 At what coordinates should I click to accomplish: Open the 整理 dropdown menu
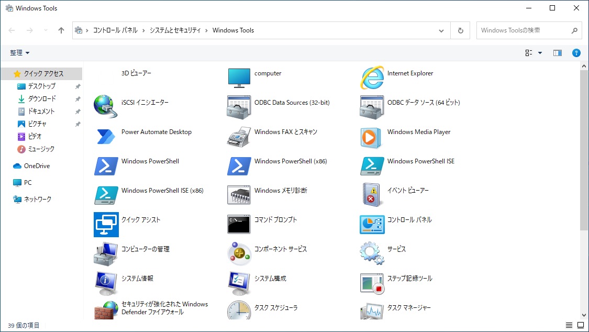coord(19,53)
